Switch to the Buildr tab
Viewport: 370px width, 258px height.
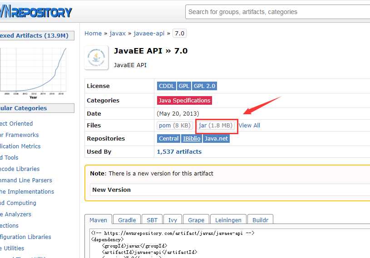(x=260, y=219)
